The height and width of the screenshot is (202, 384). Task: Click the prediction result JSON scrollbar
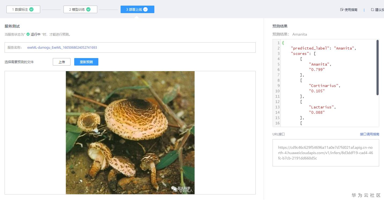point(378,67)
